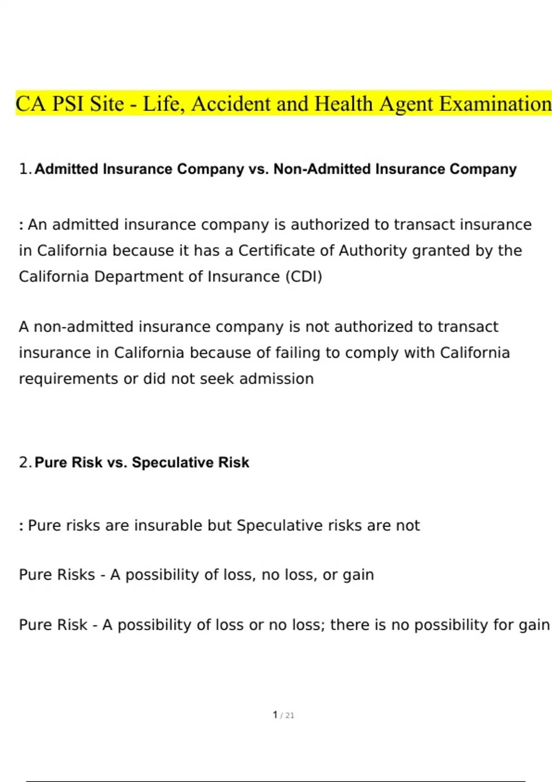Image resolution: width=552 pixels, height=782 pixels.
Task: Click the line California Department of Insurance
Action: coord(171,276)
